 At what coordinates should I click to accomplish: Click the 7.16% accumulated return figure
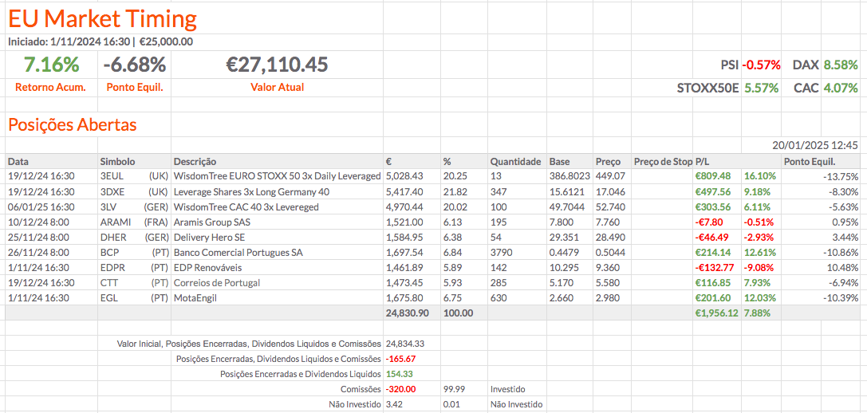pyautogui.click(x=51, y=65)
